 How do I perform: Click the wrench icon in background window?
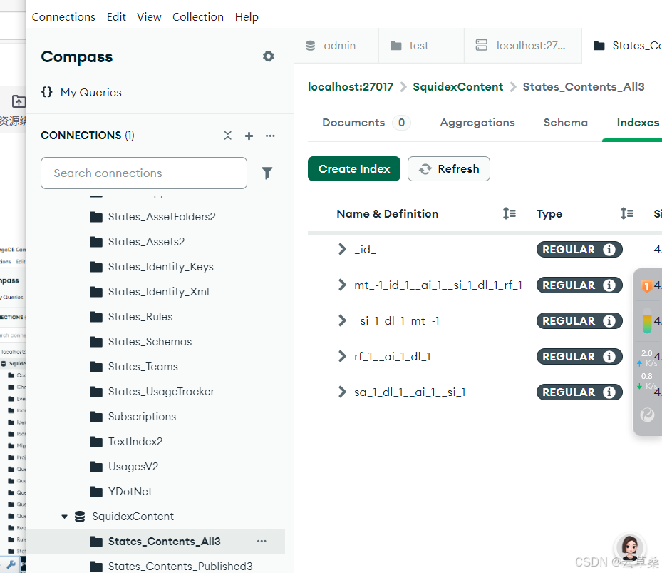click(x=11, y=564)
